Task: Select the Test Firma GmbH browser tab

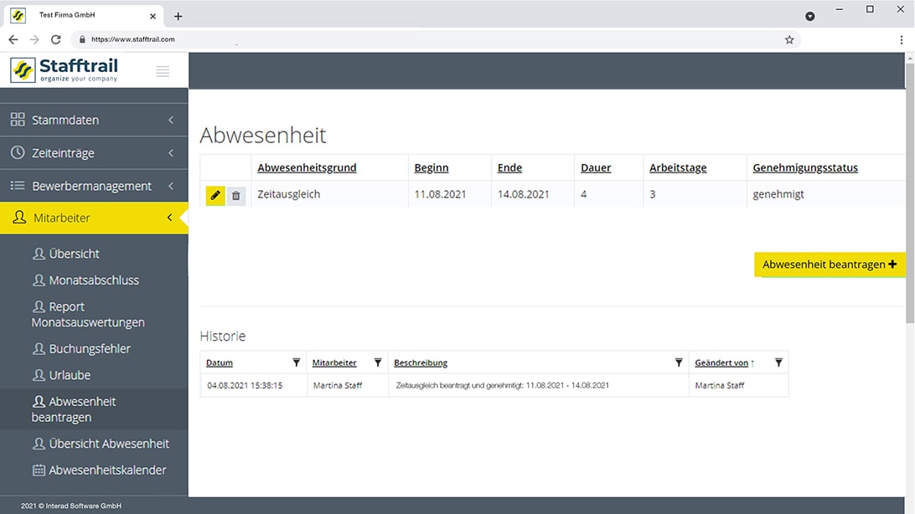Action: click(85, 16)
